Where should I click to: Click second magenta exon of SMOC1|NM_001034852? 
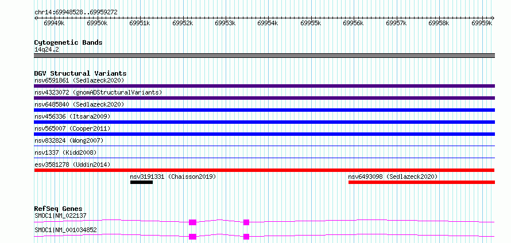[x=246, y=237]
